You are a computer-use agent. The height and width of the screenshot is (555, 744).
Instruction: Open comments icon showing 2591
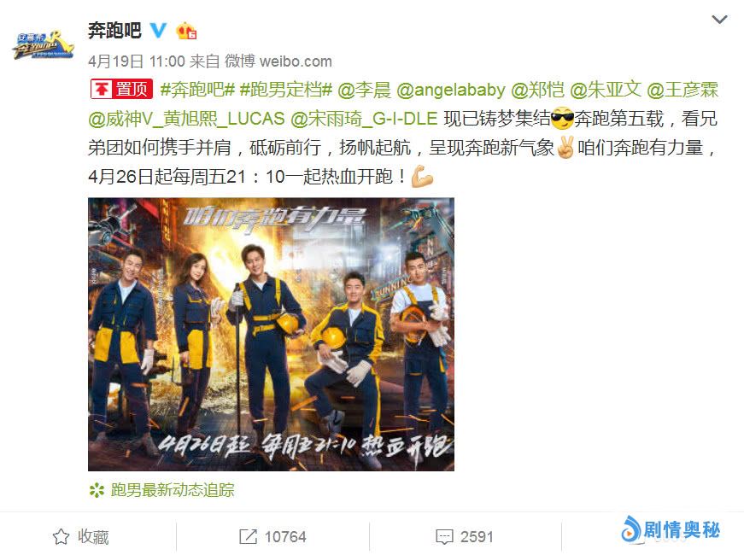pyautogui.click(x=444, y=536)
